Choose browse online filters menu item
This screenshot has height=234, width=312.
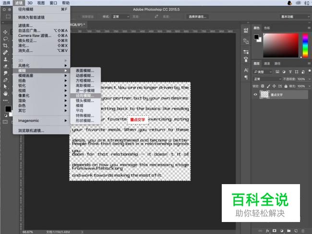click(41, 130)
